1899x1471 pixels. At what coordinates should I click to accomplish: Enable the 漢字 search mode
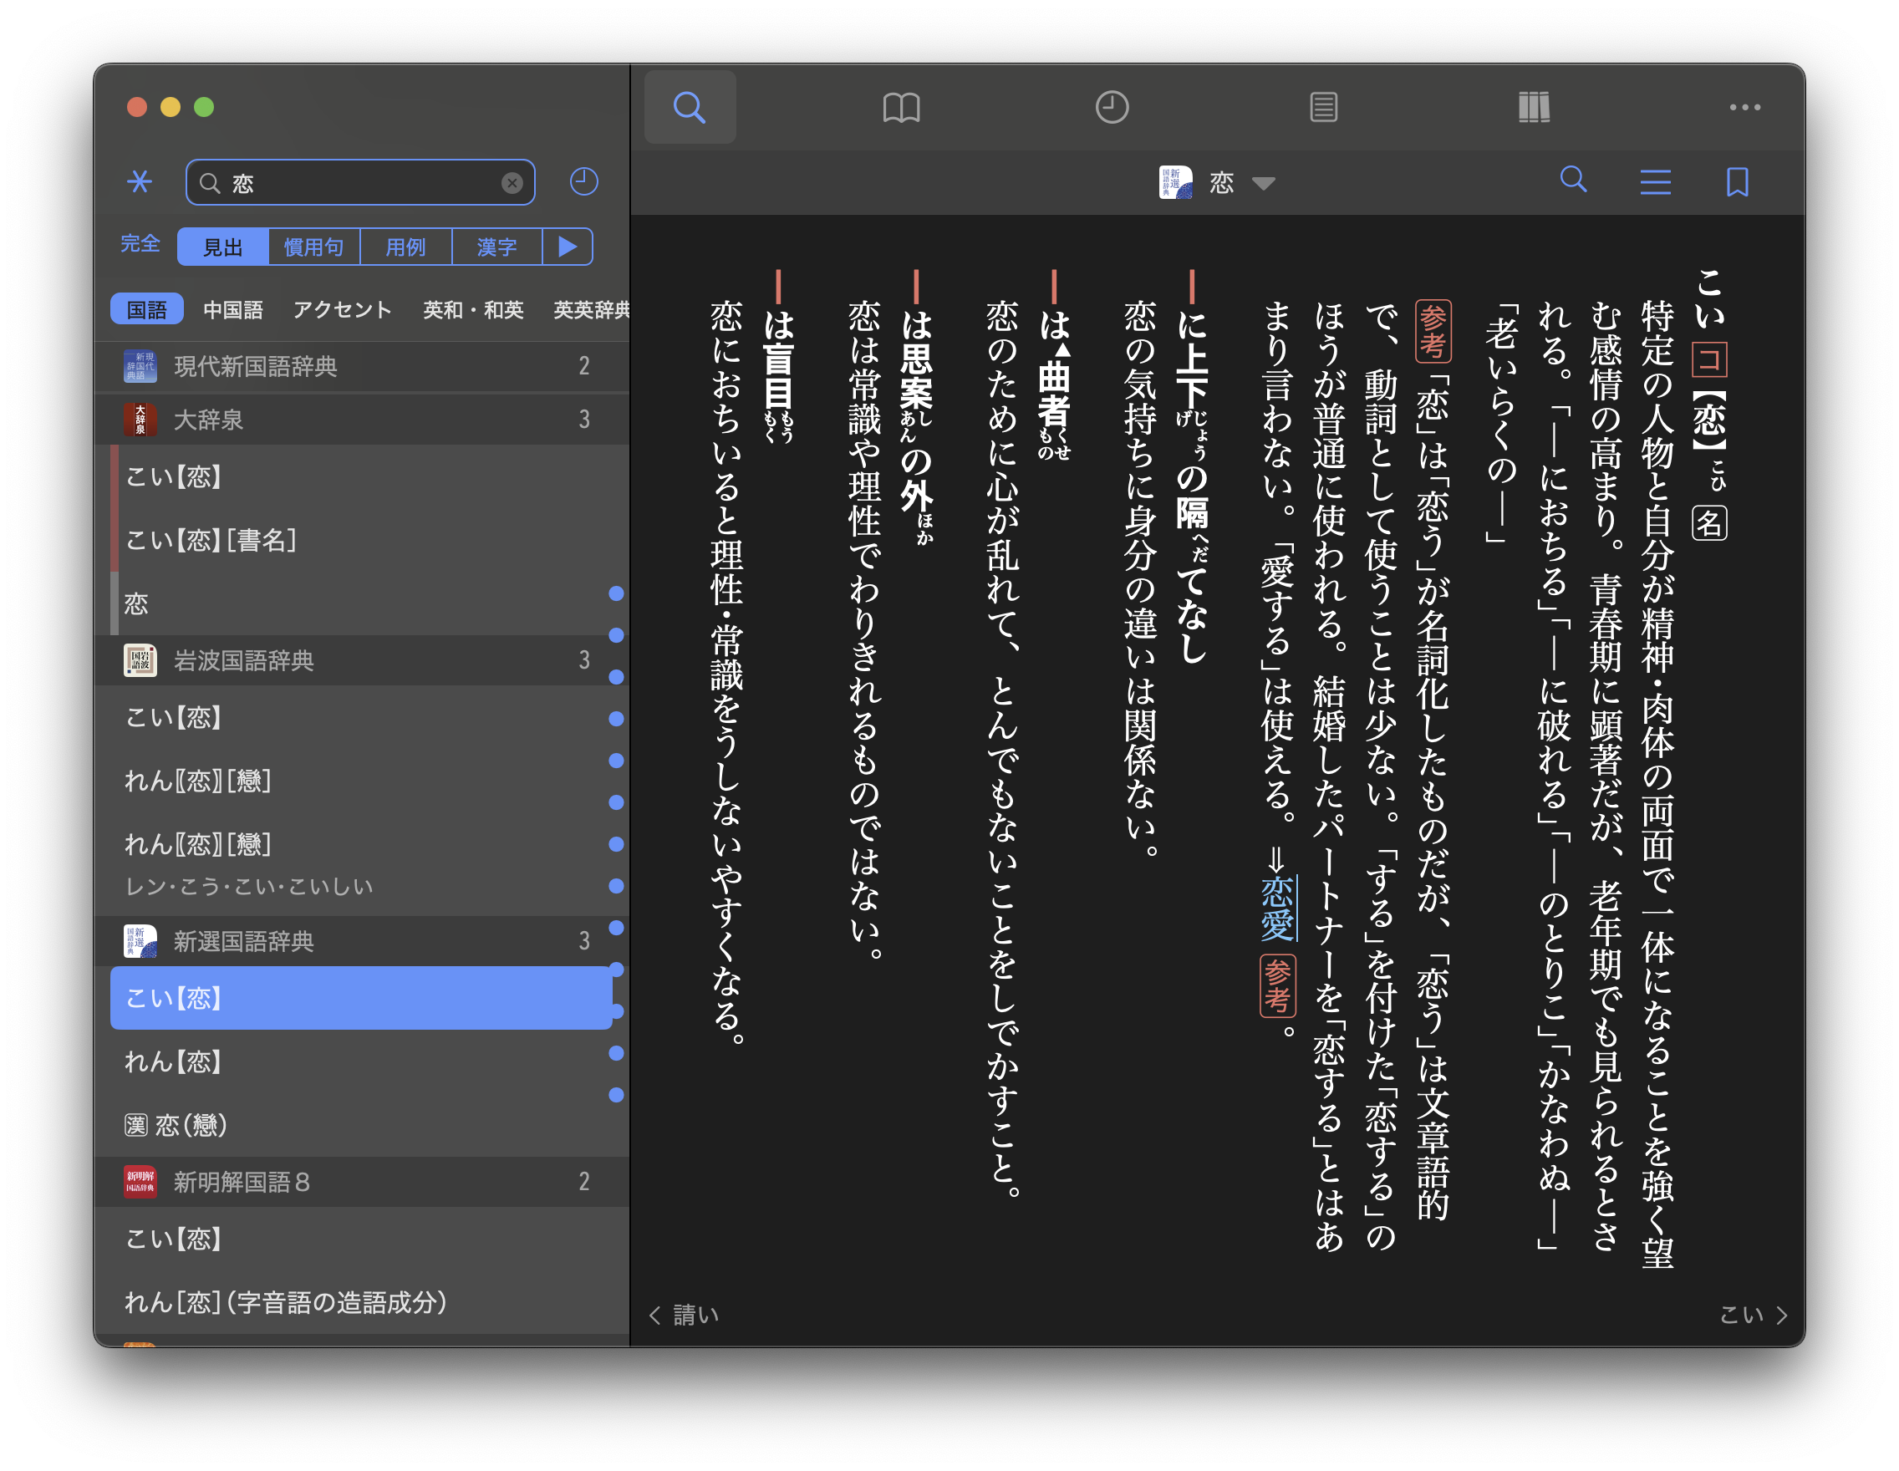(x=496, y=247)
